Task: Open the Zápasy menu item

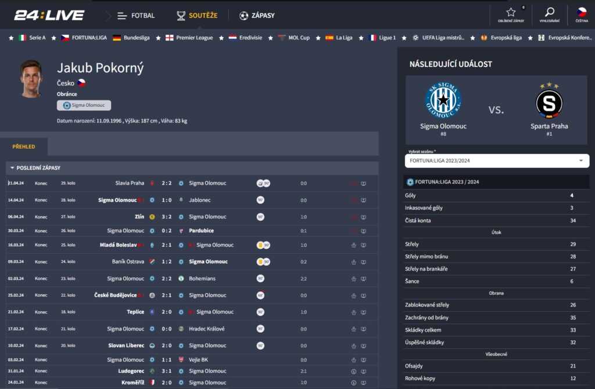Action: pyautogui.click(x=257, y=15)
